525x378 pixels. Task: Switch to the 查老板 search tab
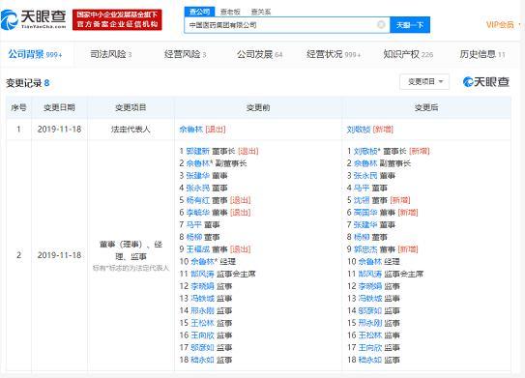230,12
